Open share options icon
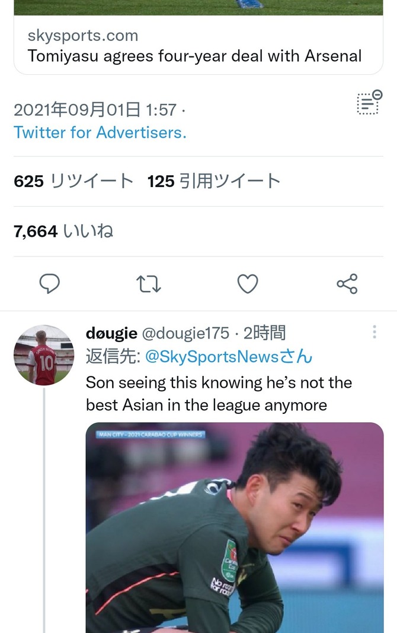This screenshot has width=397, height=633. (347, 283)
